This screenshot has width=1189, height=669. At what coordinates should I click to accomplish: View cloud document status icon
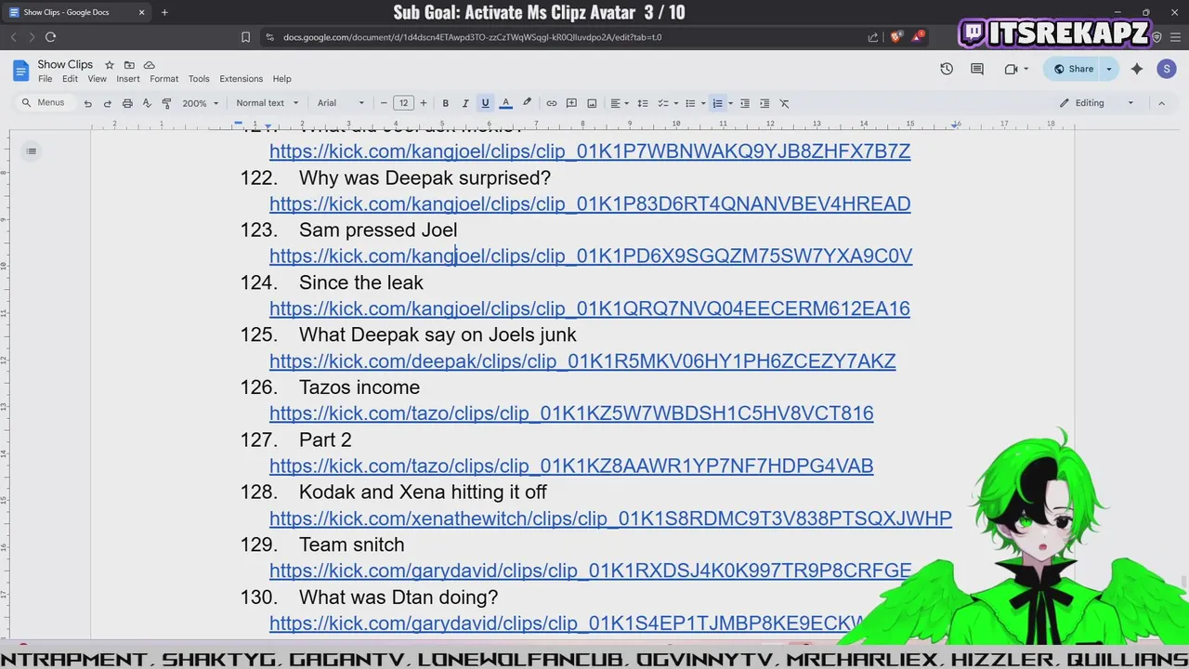149,65
